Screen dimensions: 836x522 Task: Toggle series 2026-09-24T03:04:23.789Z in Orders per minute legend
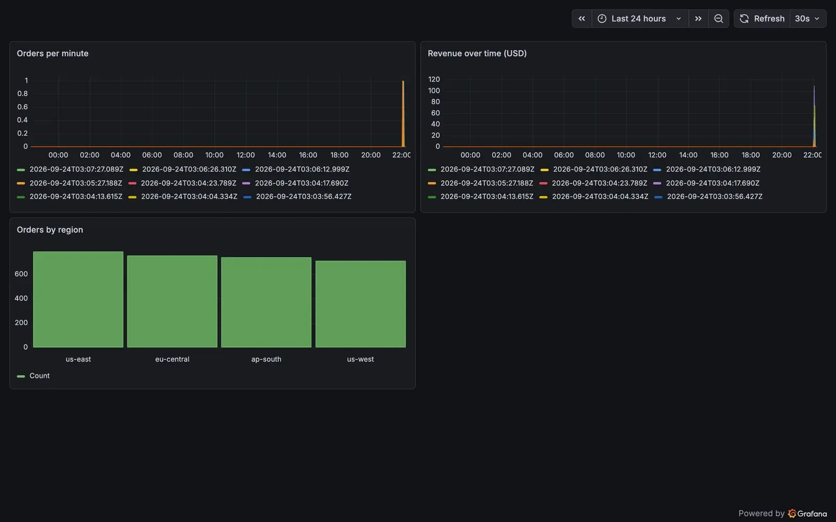pos(189,183)
